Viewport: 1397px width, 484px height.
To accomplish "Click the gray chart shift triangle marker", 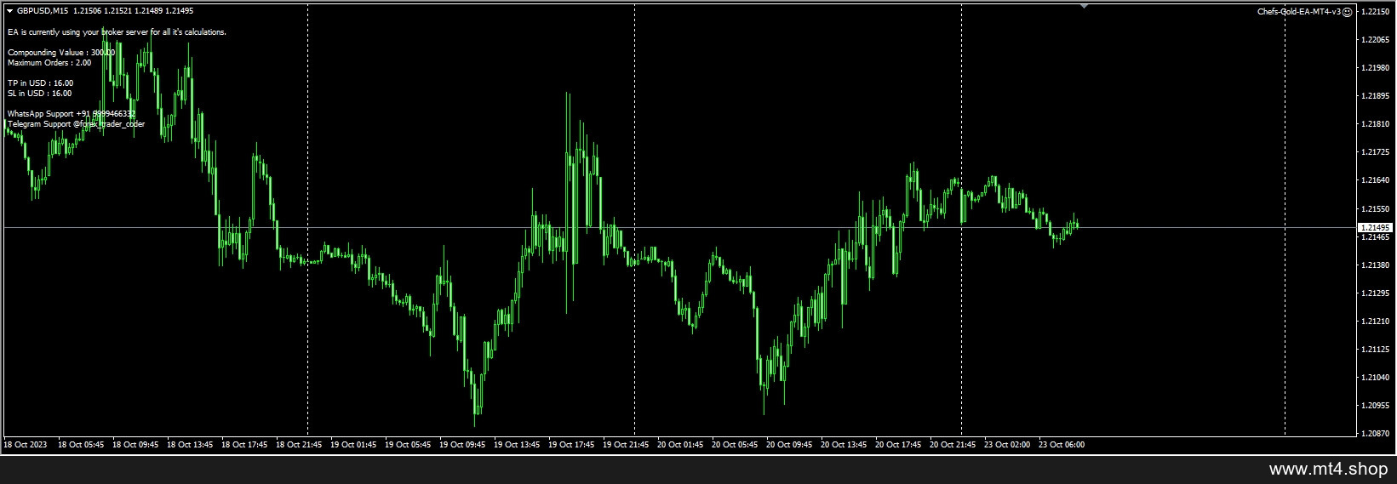I will pyautogui.click(x=1084, y=5).
